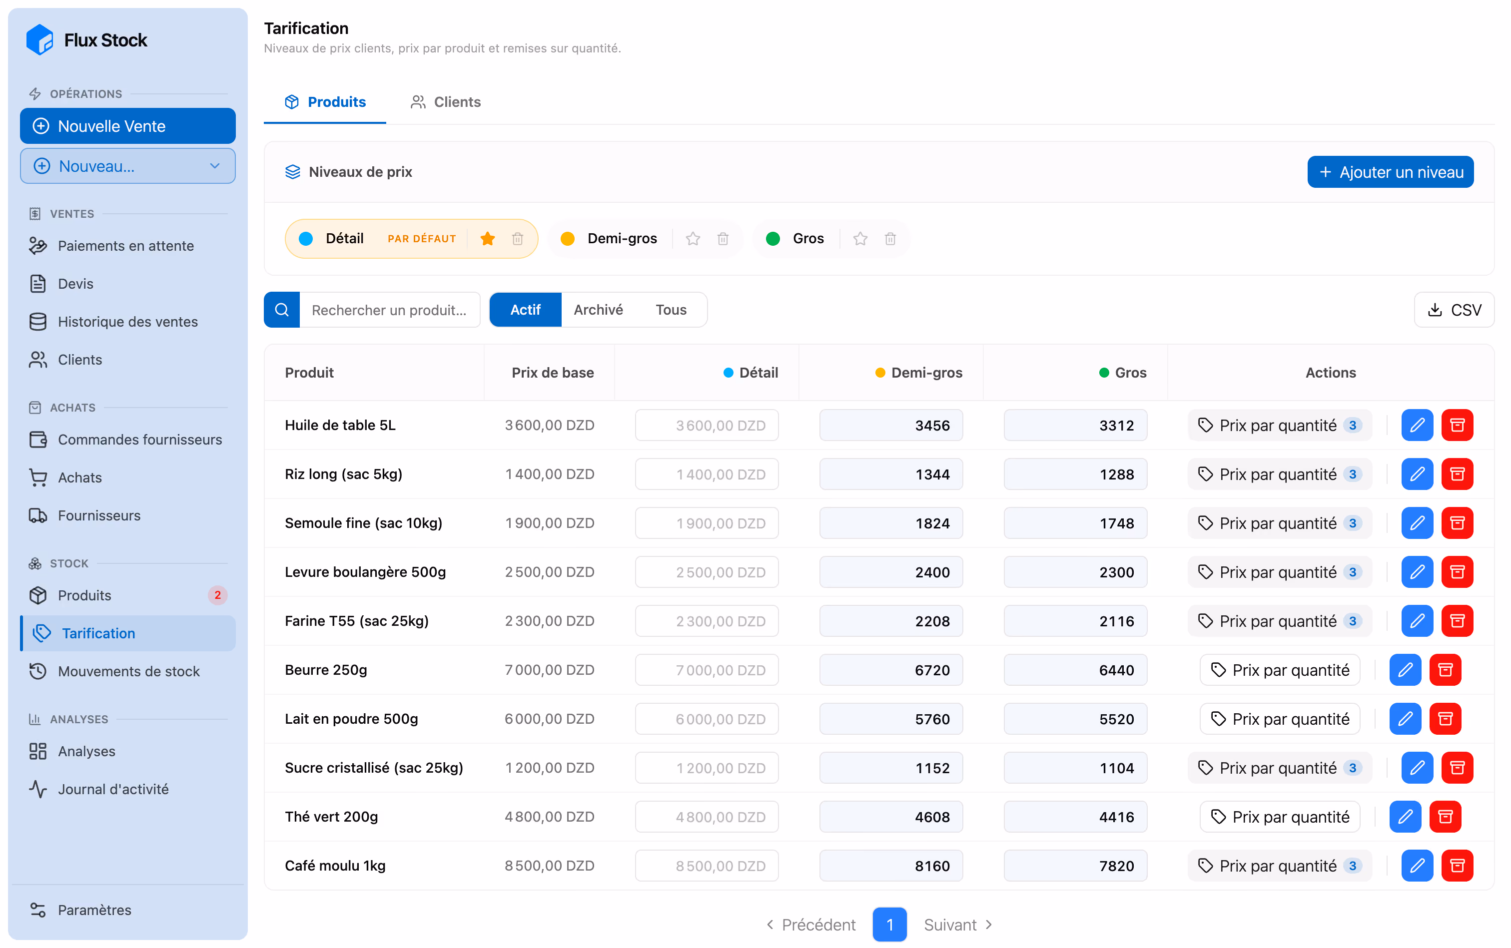Edit Beurre 250g pencil icon
1511x948 pixels.
tap(1405, 670)
